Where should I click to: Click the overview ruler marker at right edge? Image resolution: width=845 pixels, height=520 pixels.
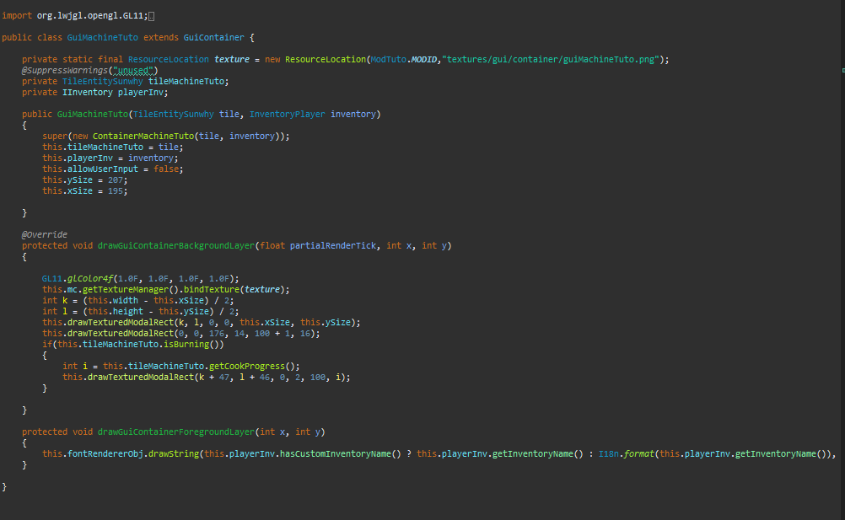click(x=842, y=71)
